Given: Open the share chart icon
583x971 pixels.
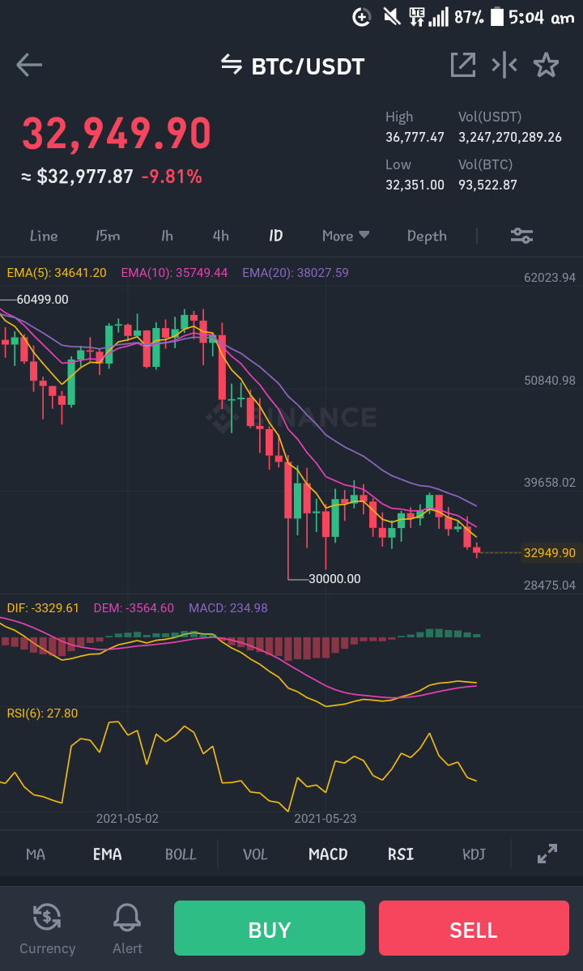Looking at the screenshot, I should (x=463, y=65).
